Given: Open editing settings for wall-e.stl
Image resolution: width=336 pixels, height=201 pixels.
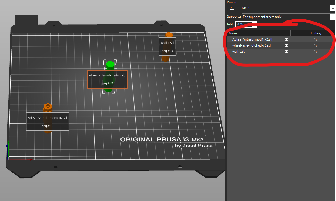Looking at the screenshot, I should (315, 52).
